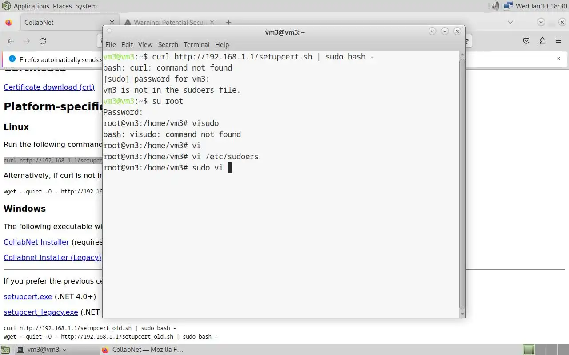This screenshot has width=569, height=355.
Task: Open Firefox hamburger application menu
Action: coord(558,41)
